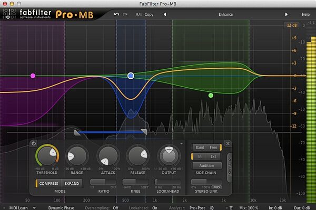The image size is (316, 210).
Task: Click the 1k frequency label
Action: coord(154,200)
